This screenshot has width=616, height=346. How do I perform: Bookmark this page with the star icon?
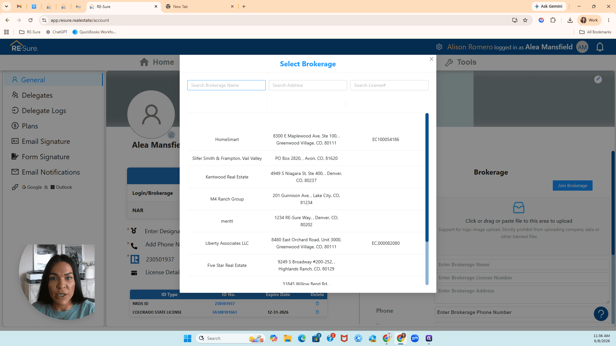525,20
